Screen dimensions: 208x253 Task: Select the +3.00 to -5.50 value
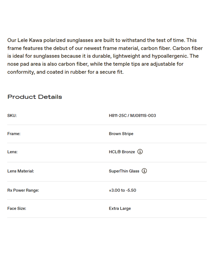click(x=122, y=190)
